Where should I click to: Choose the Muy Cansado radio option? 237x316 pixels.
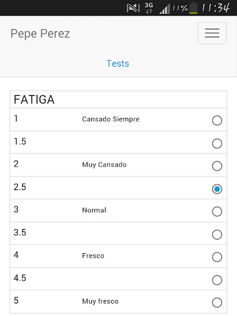click(x=217, y=166)
